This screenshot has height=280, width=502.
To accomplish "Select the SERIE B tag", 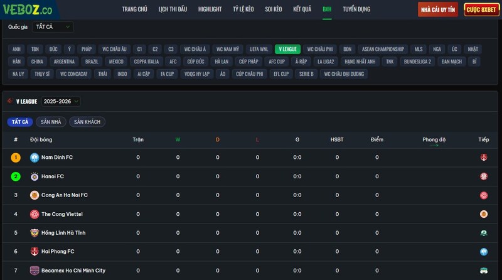I will [306, 74].
